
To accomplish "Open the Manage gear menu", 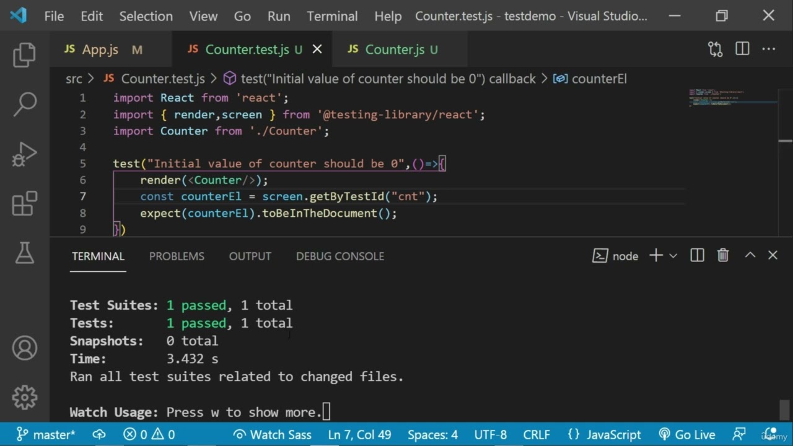I will pos(25,397).
